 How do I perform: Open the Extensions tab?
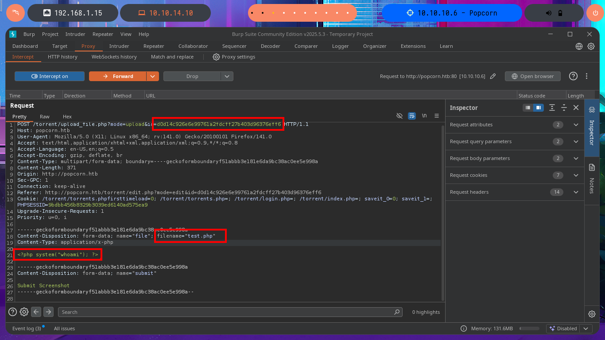[x=413, y=46]
